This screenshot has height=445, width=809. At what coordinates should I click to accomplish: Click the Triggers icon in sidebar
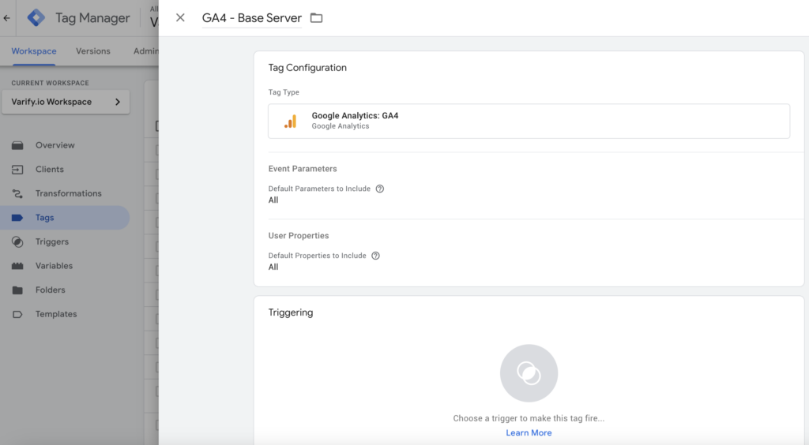click(x=17, y=242)
